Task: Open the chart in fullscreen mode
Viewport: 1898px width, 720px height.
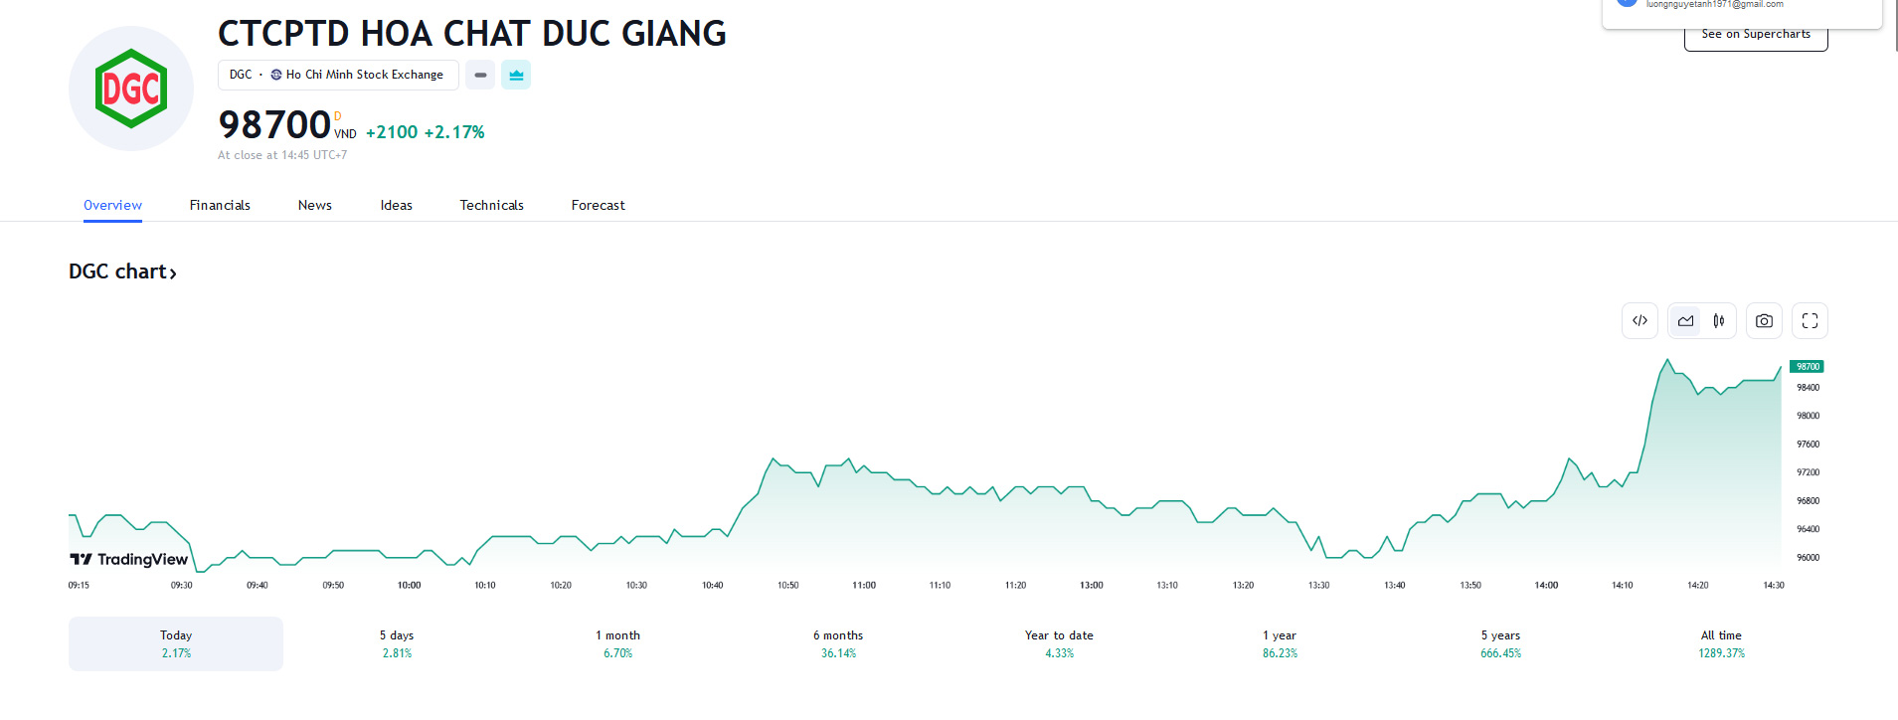Action: 1810,321
